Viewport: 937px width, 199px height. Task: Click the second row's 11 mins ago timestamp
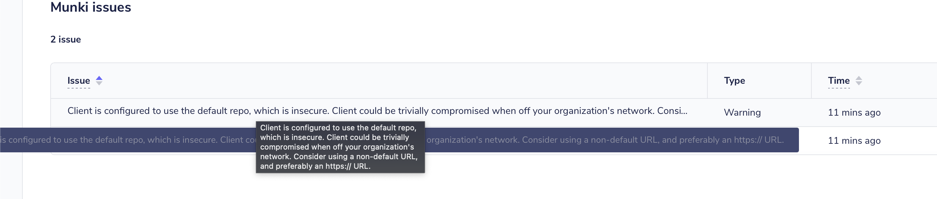click(854, 141)
